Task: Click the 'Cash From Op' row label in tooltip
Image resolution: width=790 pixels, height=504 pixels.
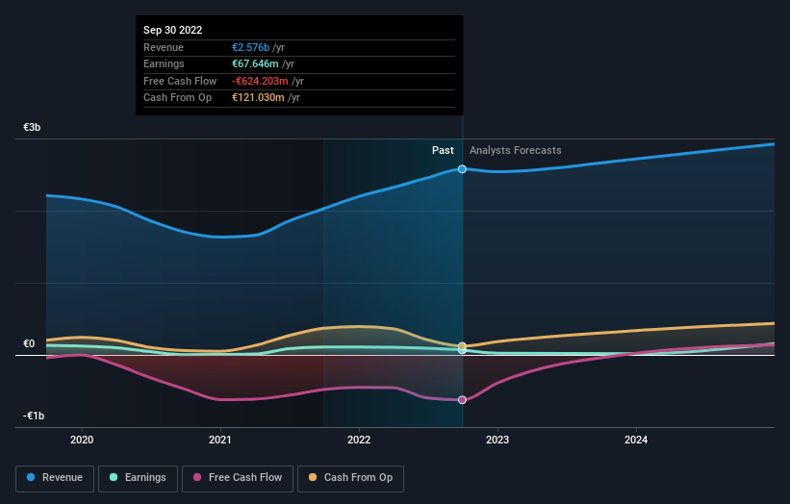Action: coord(177,98)
